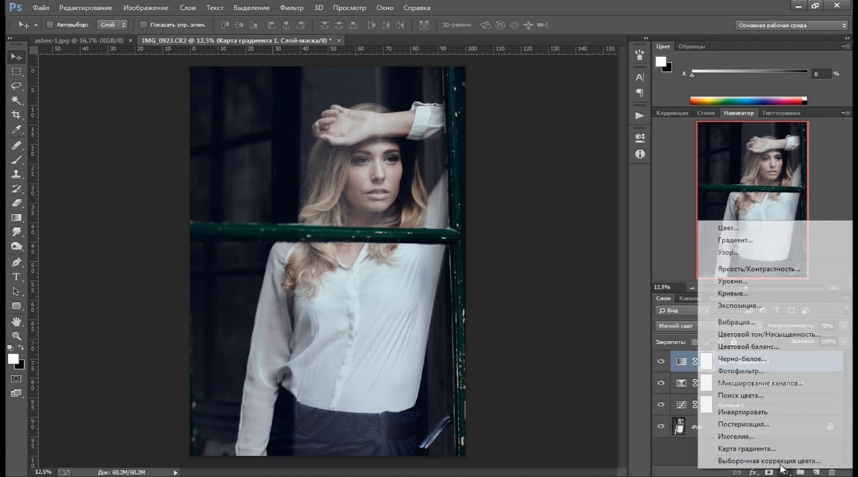This screenshot has width=858, height=477.
Task: Open the status bar info arrow
Action: (176, 472)
